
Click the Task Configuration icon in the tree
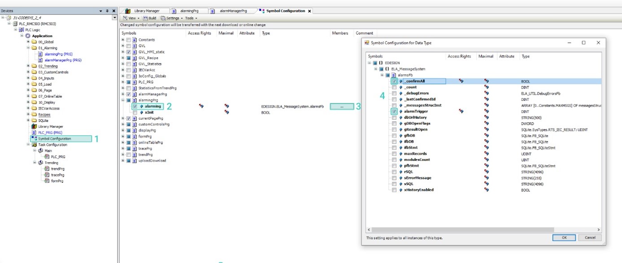34,145
